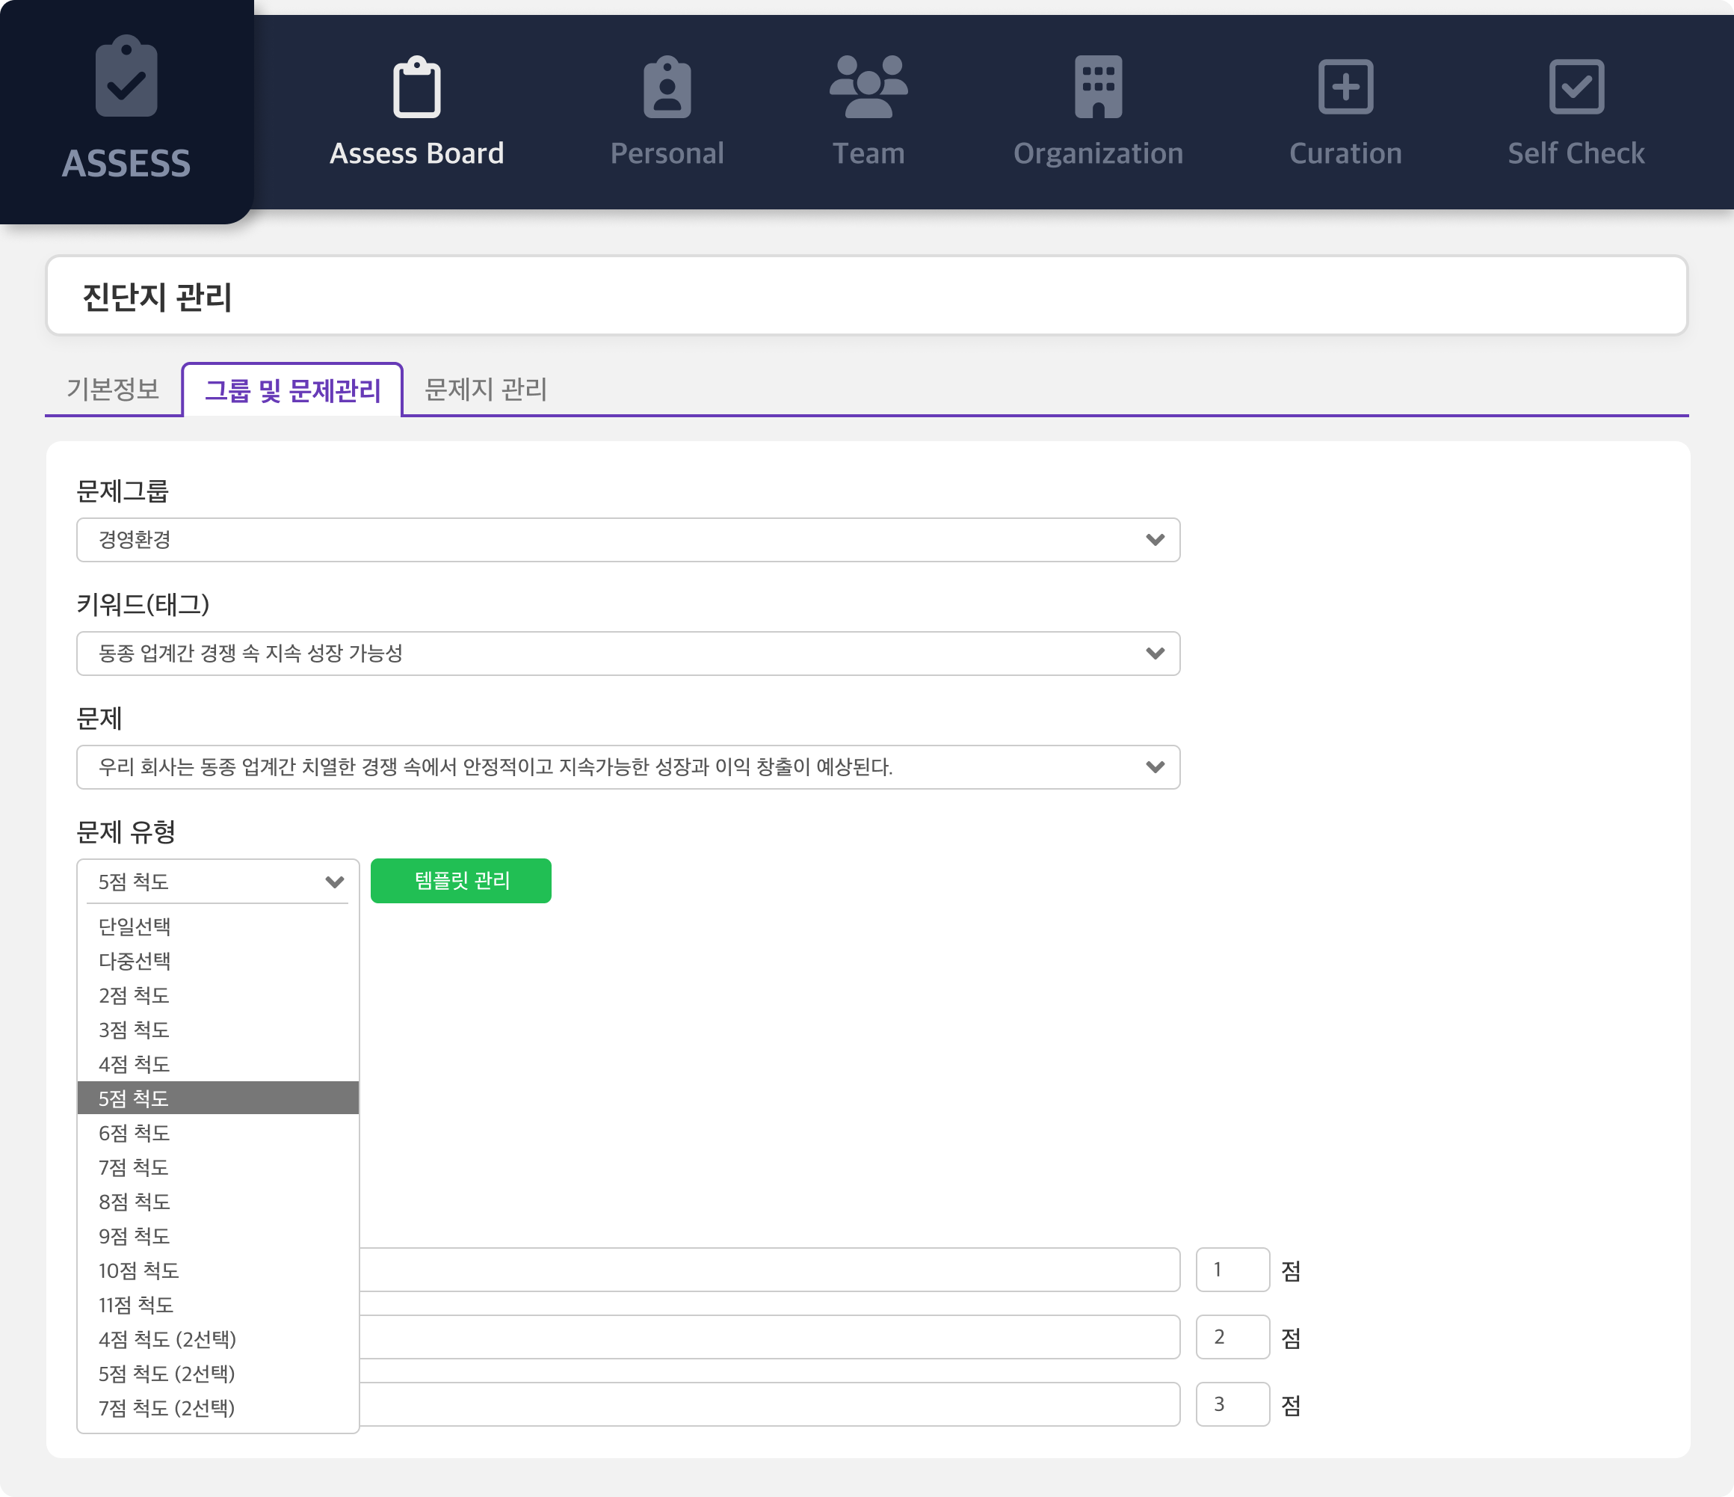Click the score field showing 1
The image size is (1734, 1497).
pyautogui.click(x=1232, y=1270)
